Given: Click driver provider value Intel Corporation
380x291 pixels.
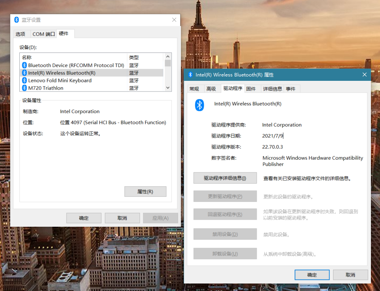Looking at the screenshot, I should point(282,125).
